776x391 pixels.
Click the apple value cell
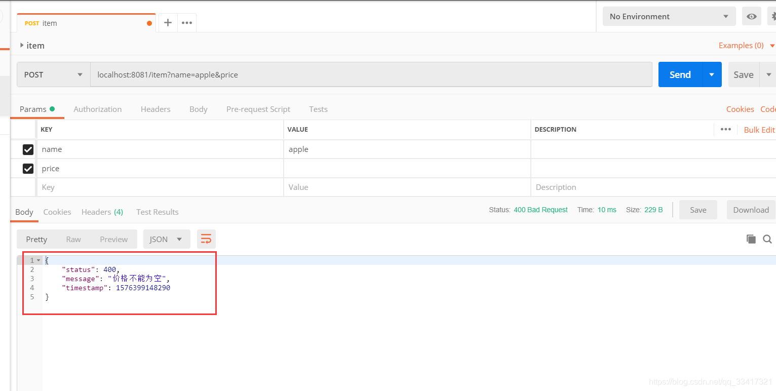point(407,149)
